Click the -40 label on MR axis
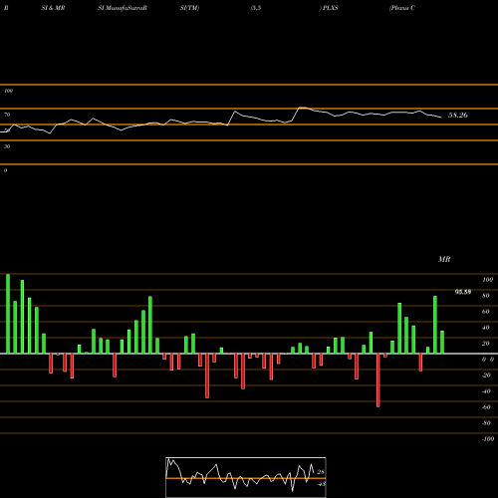 click(x=486, y=391)
